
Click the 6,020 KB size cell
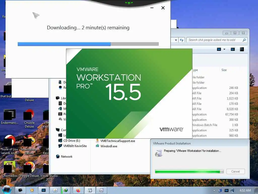(232, 109)
